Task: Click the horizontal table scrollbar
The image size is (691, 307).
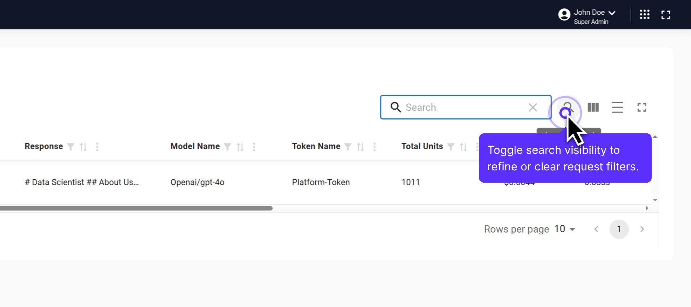Action: coord(136,208)
